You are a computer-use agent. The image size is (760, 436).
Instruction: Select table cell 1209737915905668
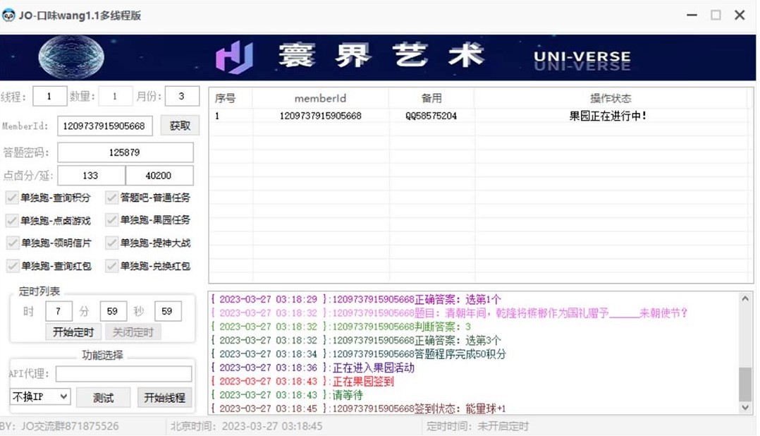(320, 116)
